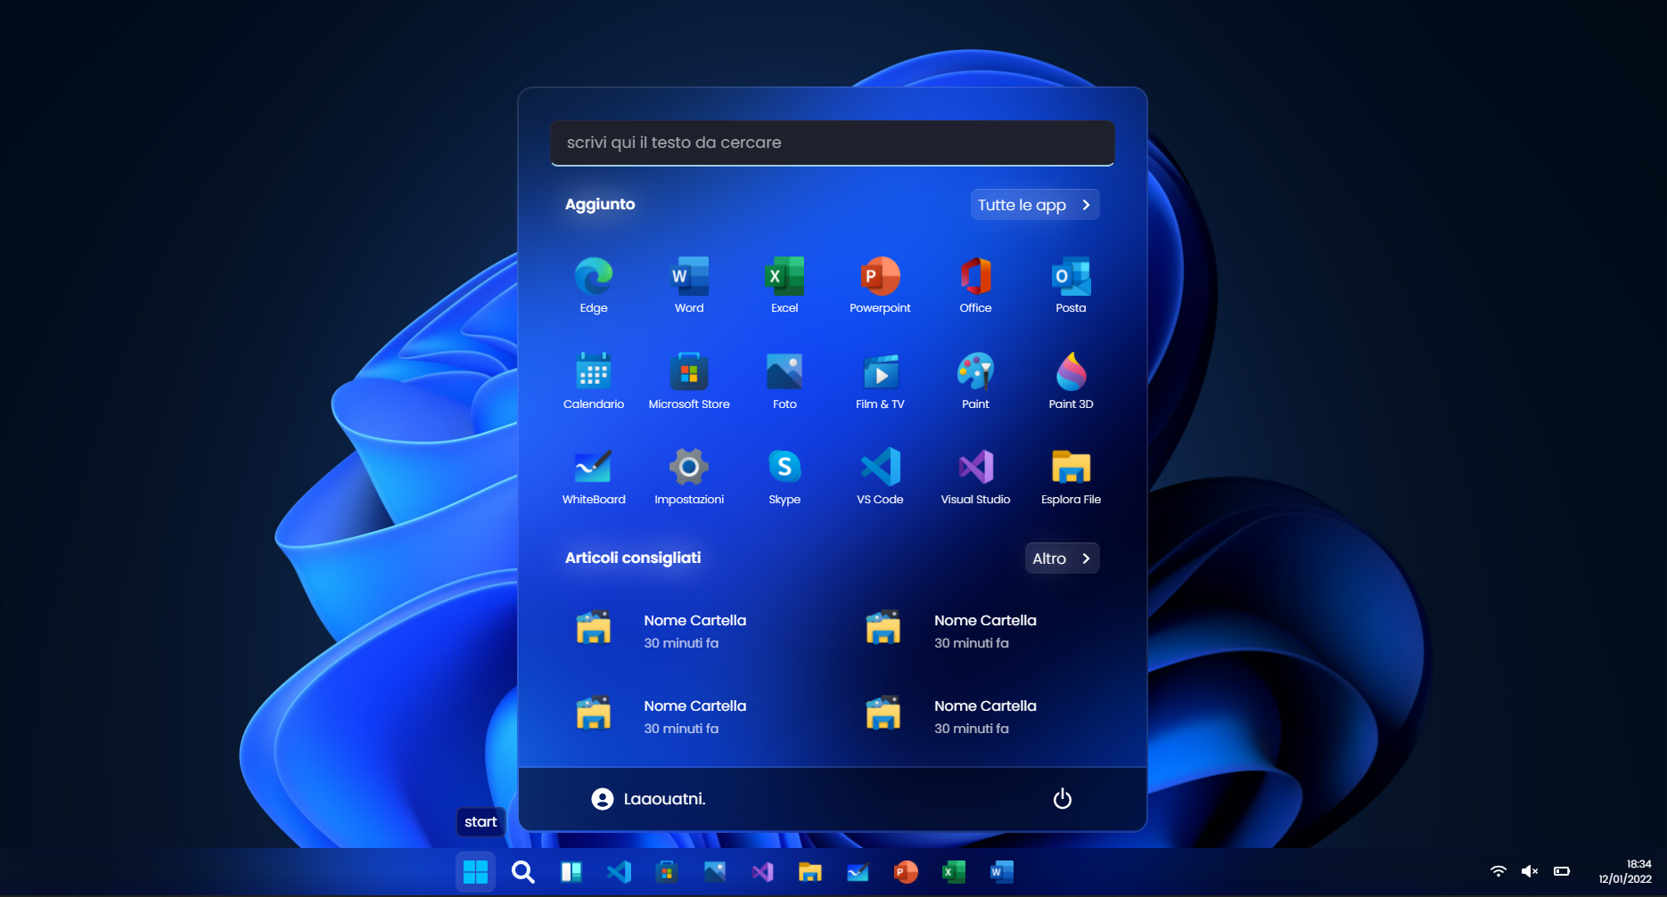1667x897 pixels.
Task: Click the Start button on the taskbar
Action: pyautogui.click(x=475, y=872)
